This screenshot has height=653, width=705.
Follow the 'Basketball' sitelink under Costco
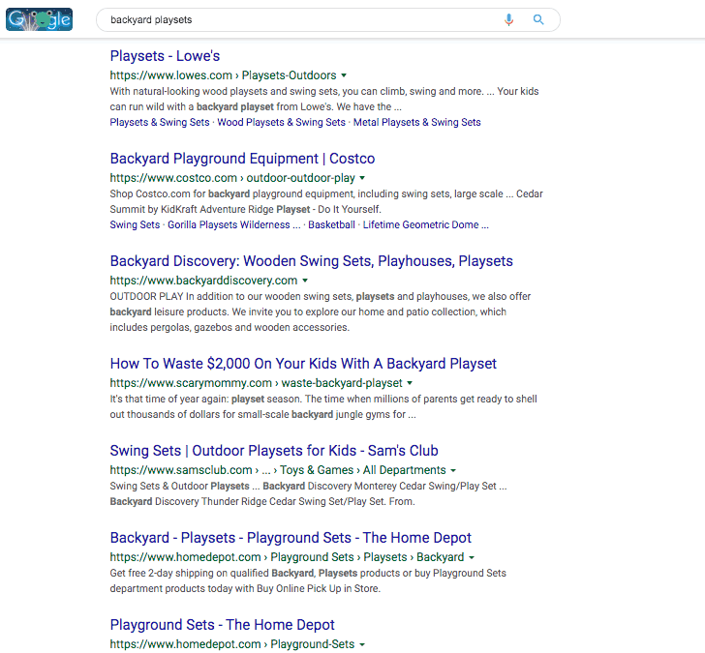pyautogui.click(x=332, y=225)
